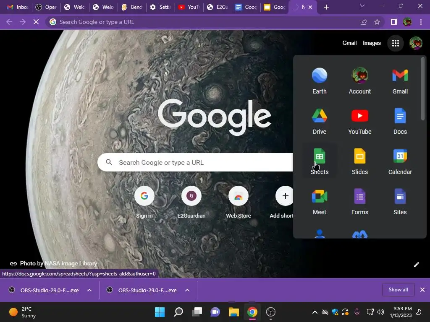Viewport: 430px width, 322px height.
Task: Open volume control in system tray
Action: [x=380, y=312]
